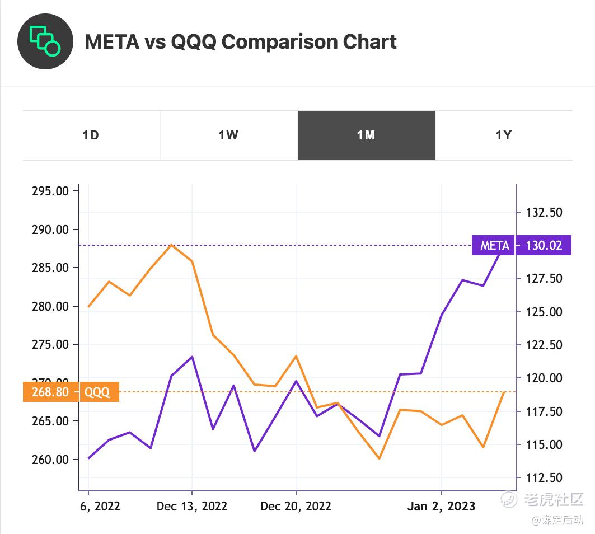Click the Dec 13, 2022 date label
Viewport: 595px width, 534px height.
click(192, 507)
